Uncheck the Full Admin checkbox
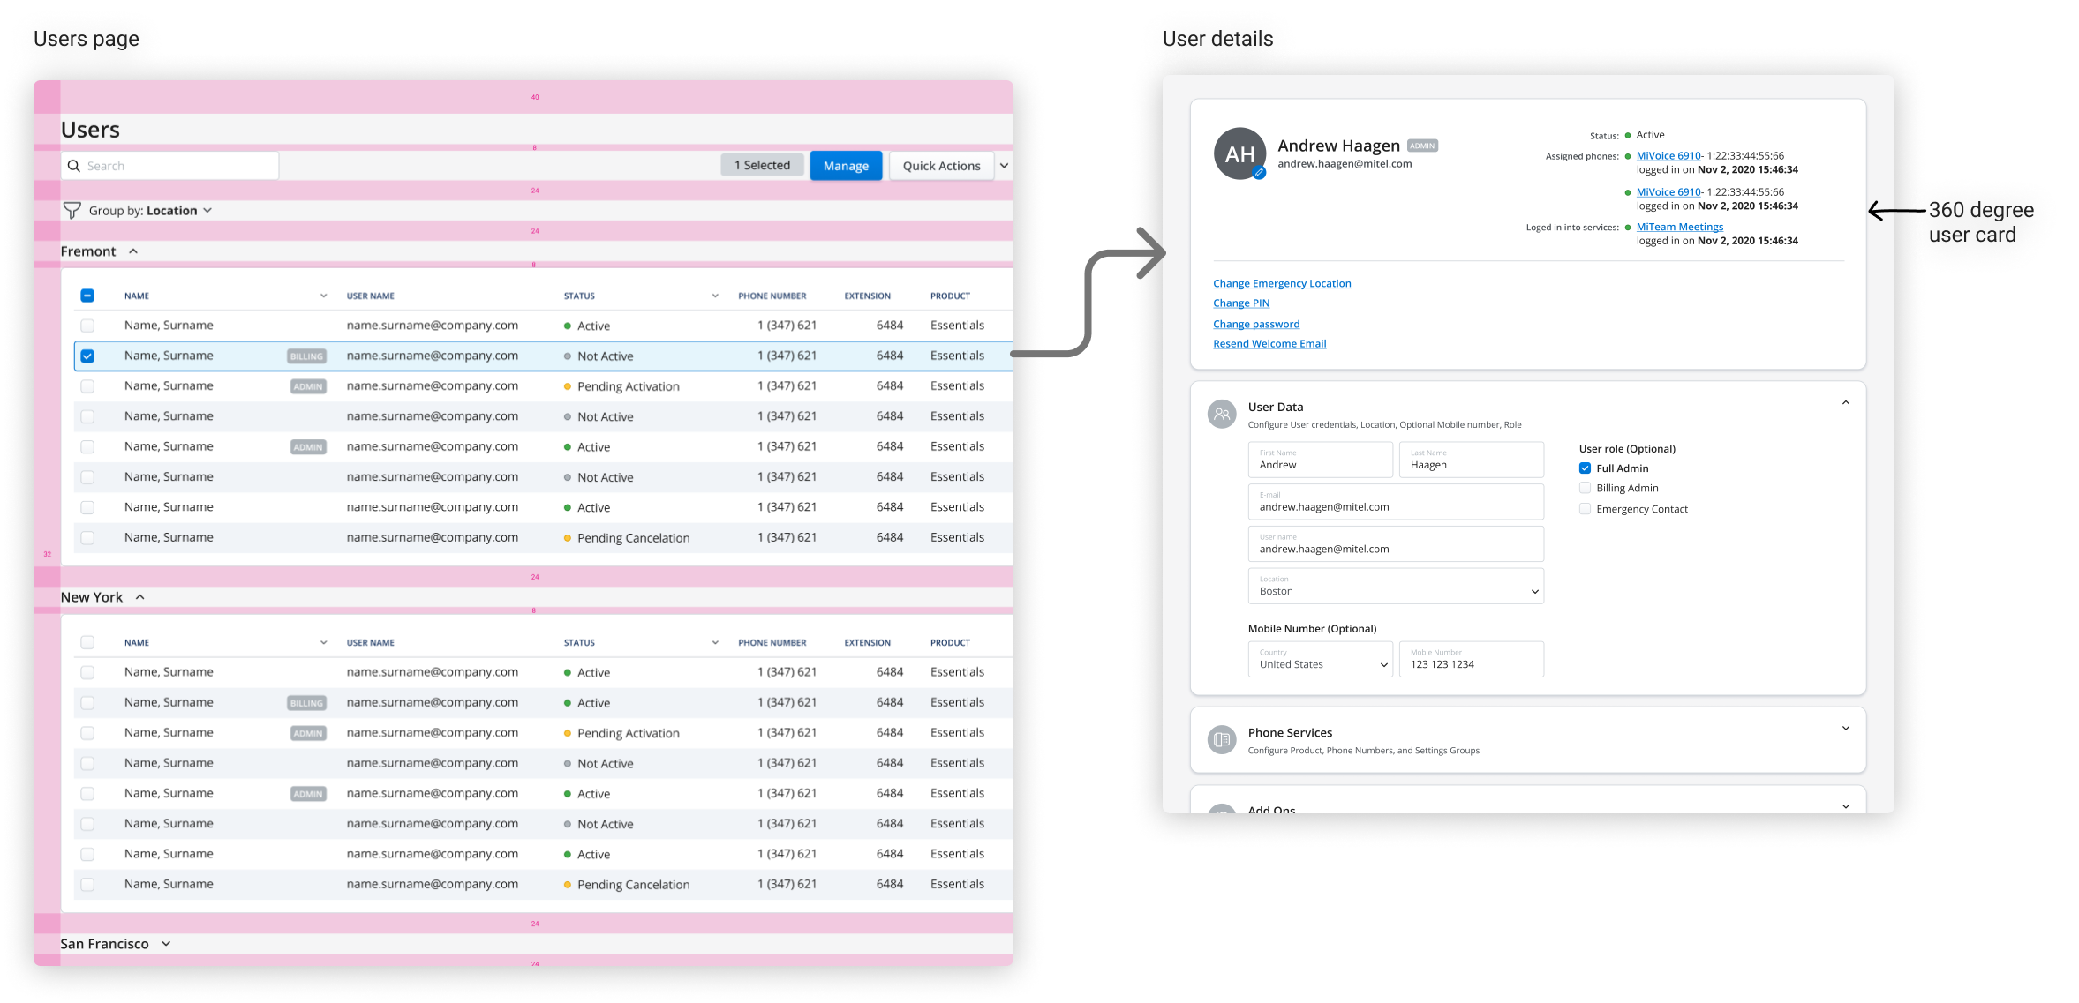Screen dimensions: 2079x1003 (1585, 468)
